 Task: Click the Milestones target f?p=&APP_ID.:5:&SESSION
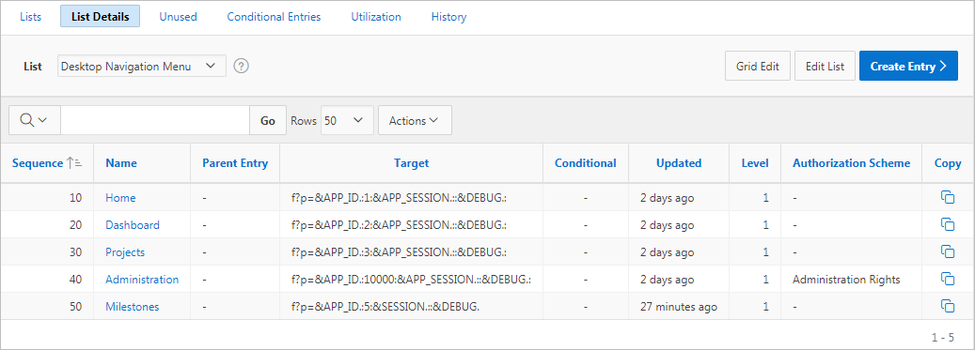click(385, 307)
